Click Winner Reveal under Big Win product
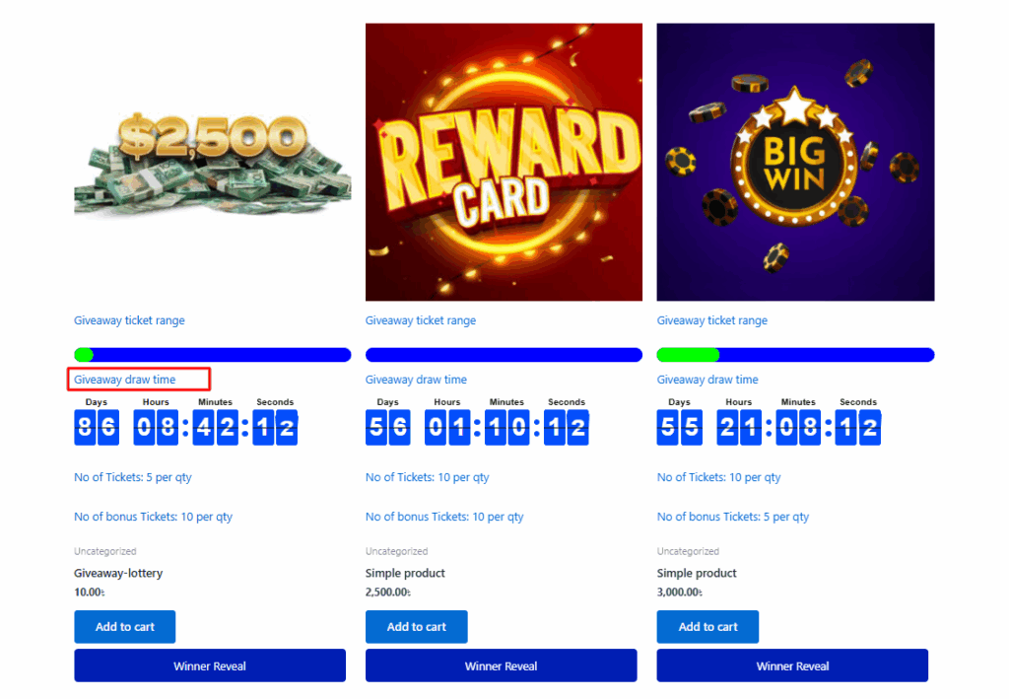This screenshot has height=699, width=1009. (793, 665)
